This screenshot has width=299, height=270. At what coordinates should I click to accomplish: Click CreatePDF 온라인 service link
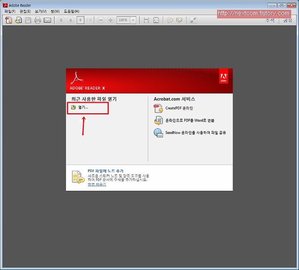(179, 108)
